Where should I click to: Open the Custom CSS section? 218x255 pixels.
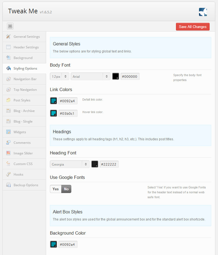23,164
